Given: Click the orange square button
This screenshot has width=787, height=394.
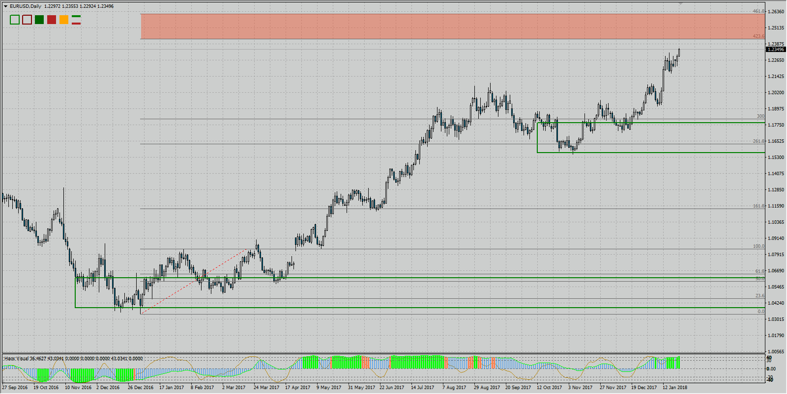Looking at the screenshot, I should click(64, 20).
